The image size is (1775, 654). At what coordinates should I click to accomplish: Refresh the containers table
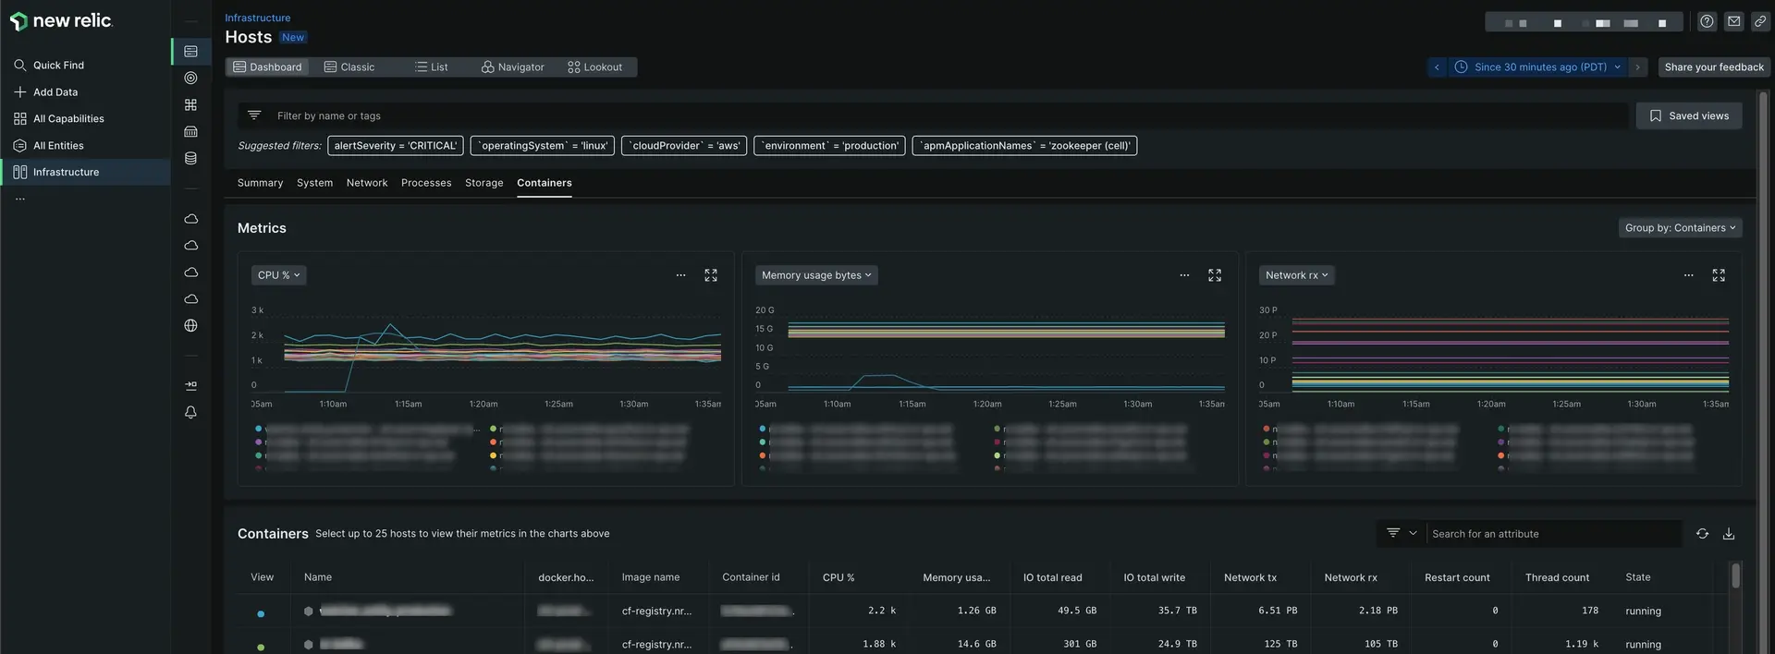(x=1701, y=534)
